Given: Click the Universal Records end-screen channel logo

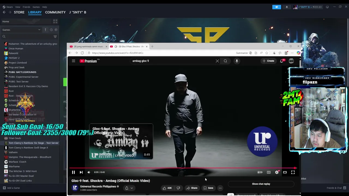Looking at the screenshot, I should (x=262, y=142).
